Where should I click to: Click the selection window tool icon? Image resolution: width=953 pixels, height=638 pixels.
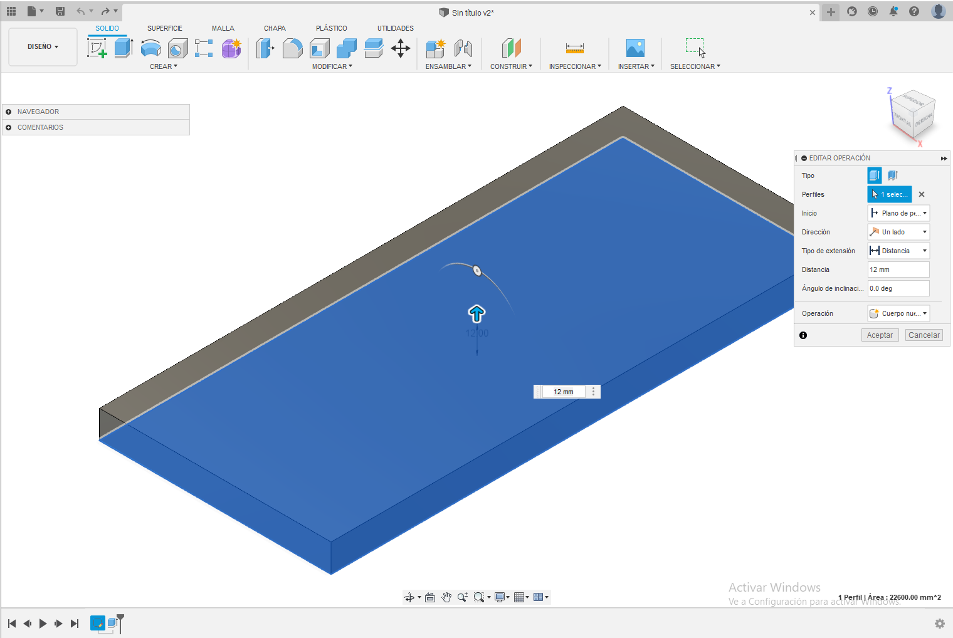pos(695,48)
